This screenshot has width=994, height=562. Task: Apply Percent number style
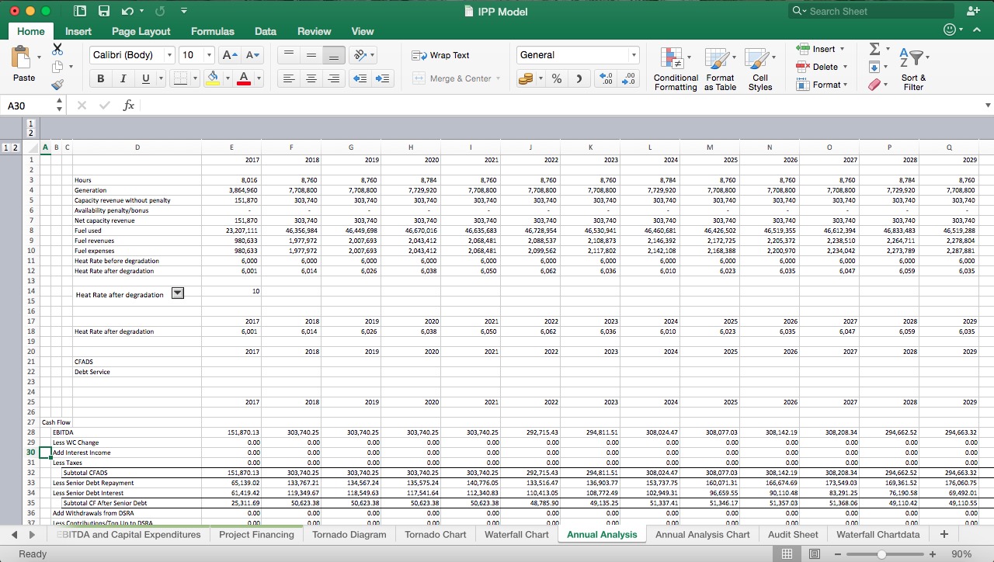point(557,78)
